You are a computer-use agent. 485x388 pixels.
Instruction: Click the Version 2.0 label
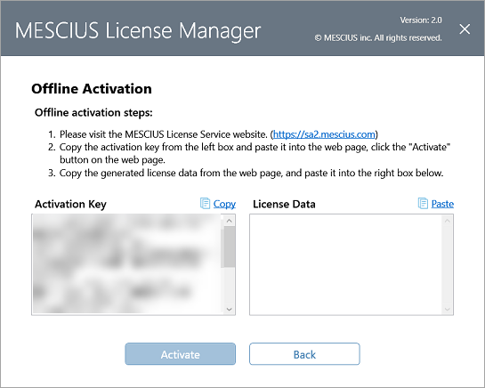coord(421,20)
